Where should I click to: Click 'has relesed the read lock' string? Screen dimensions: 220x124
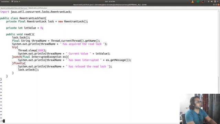click(87, 66)
